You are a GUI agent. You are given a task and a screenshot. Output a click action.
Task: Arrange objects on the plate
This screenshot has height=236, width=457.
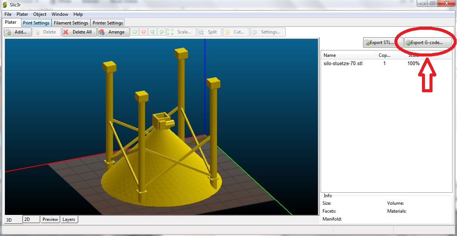(113, 32)
